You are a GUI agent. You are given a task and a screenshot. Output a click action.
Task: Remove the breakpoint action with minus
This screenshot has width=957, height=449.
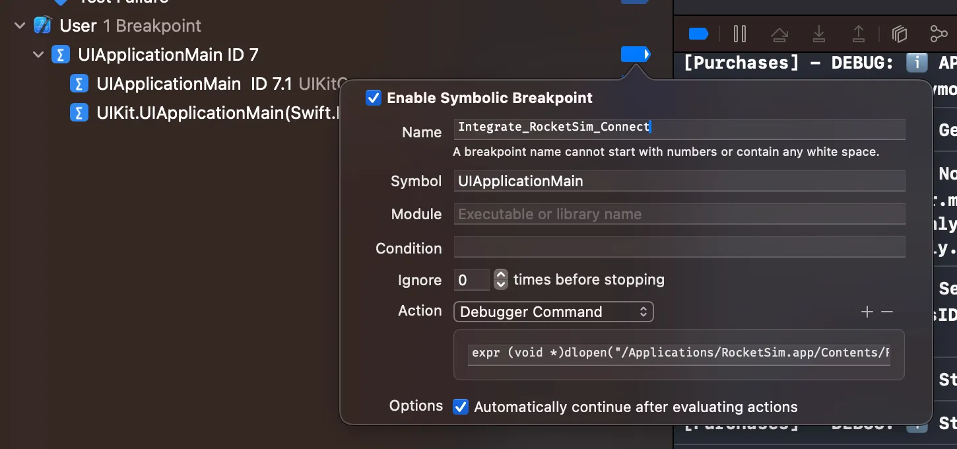click(x=887, y=312)
